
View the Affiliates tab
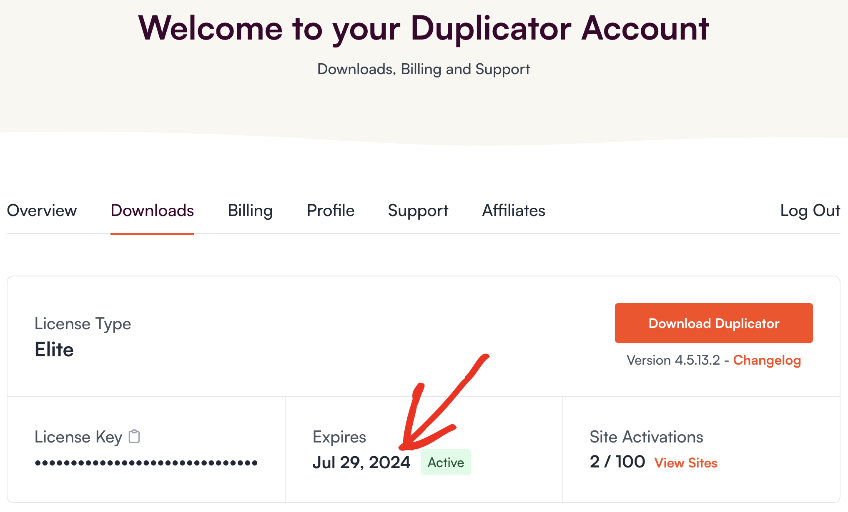pyautogui.click(x=514, y=211)
